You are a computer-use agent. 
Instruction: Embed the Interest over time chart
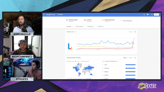133,32
